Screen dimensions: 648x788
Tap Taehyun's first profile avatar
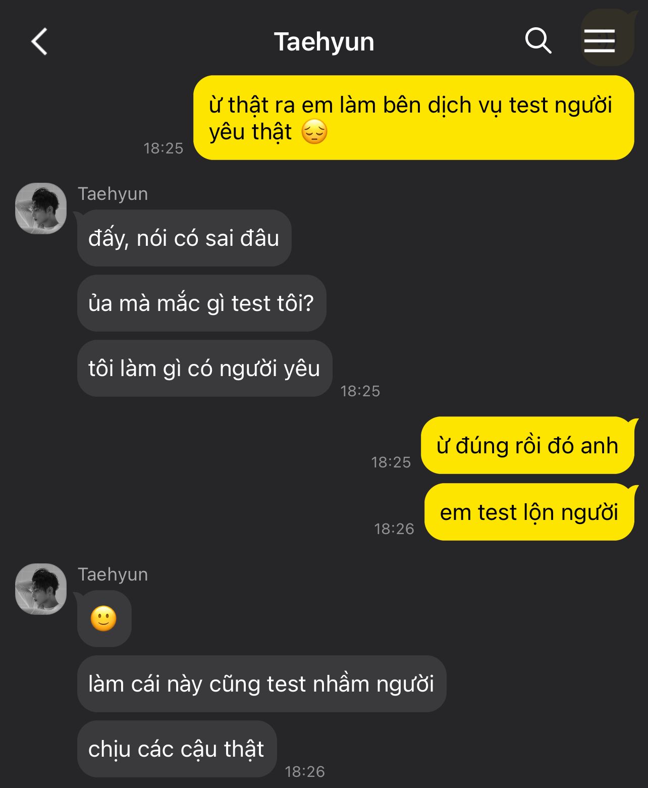41,208
